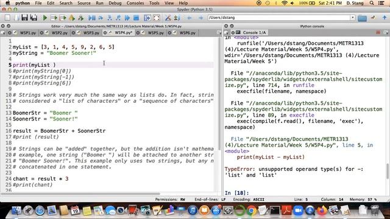Screen dimensions: 390x219
Task: Click the working directory path field
Action: point(279,18)
